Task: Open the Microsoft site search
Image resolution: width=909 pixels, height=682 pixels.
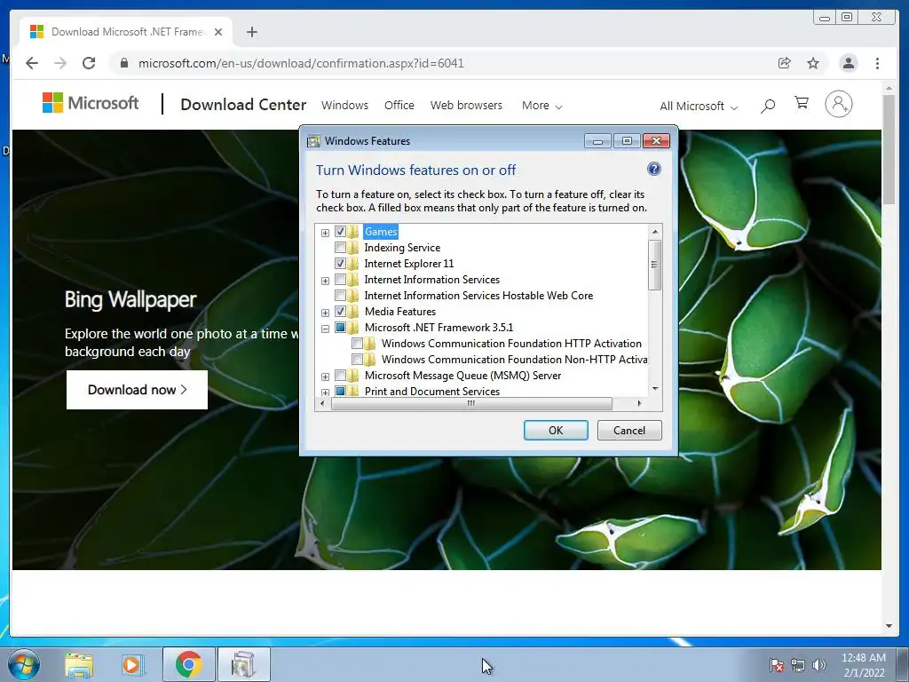Action: click(768, 106)
